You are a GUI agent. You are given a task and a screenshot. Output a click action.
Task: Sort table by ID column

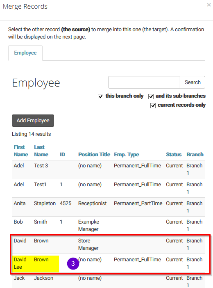(62, 155)
